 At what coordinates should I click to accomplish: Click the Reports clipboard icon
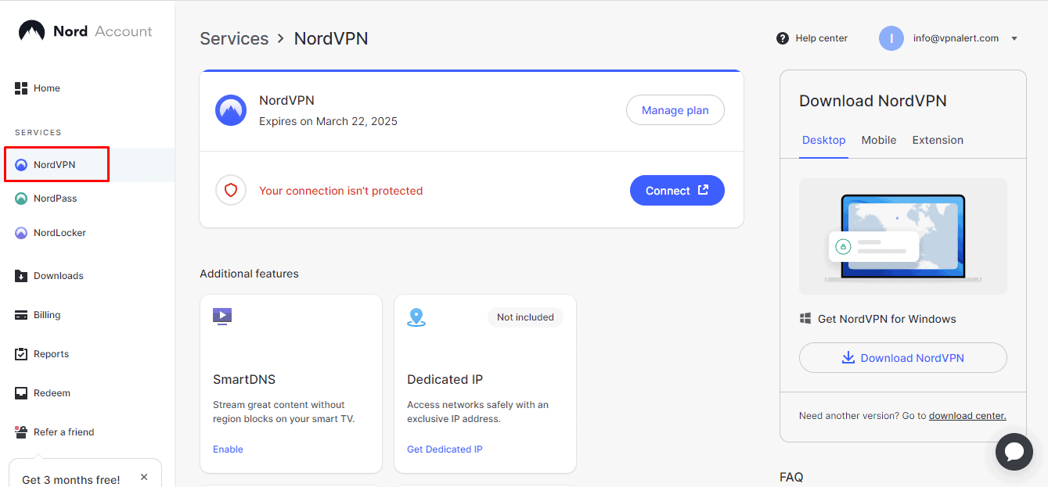pos(21,354)
